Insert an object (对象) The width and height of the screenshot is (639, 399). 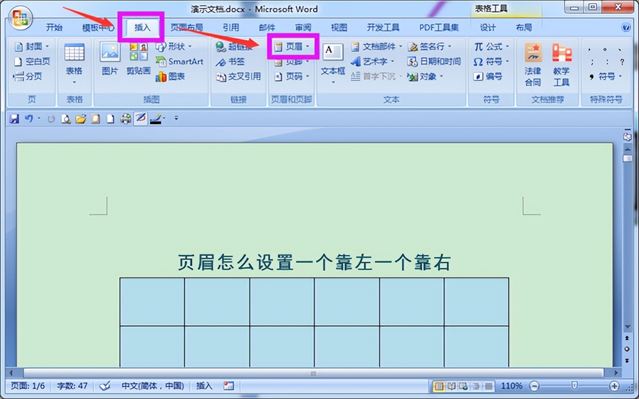[x=426, y=76]
